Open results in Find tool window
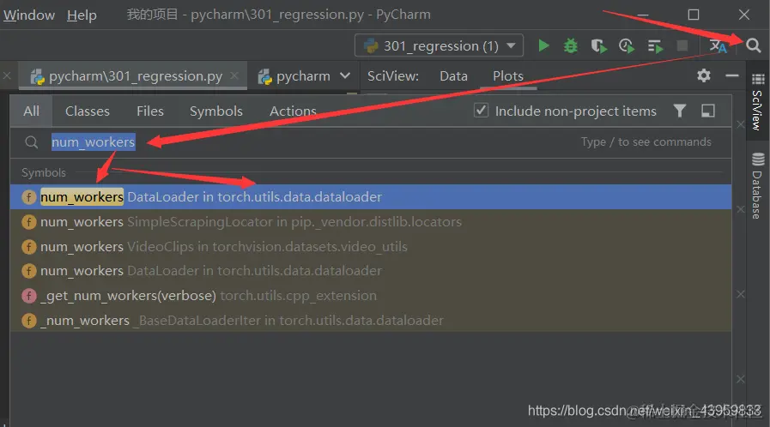 click(707, 111)
